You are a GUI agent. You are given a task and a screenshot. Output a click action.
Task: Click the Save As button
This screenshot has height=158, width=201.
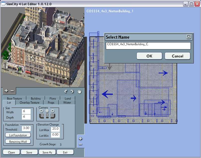pyautogui.click(x=47, y=152)
